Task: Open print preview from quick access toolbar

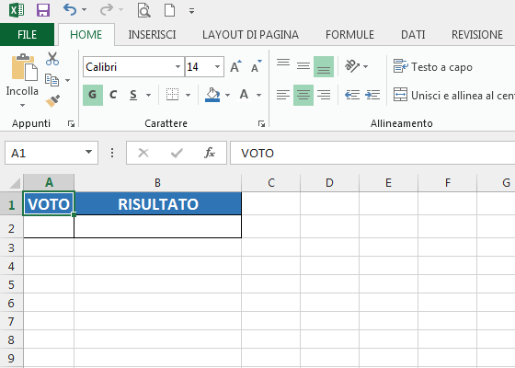Action: [x=143, y=10]
